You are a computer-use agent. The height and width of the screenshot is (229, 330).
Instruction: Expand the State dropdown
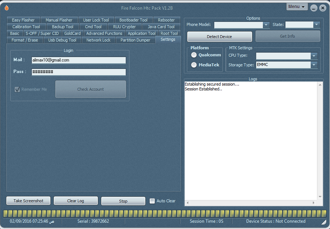pyautogui.click(x=317, y=24)
